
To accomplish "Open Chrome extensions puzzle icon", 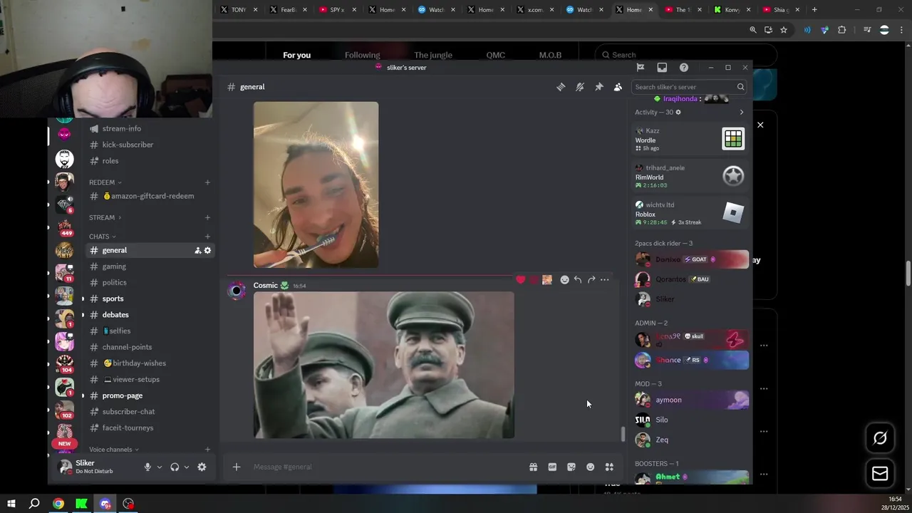I will 841,30.
